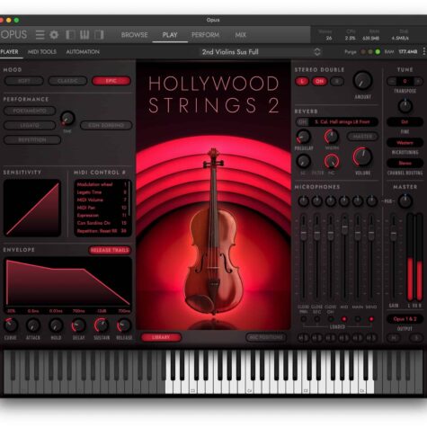Open the Channel Routing Stereo dropdown
This screenshot has width=427, height=427.
click(x=405, y=164)
